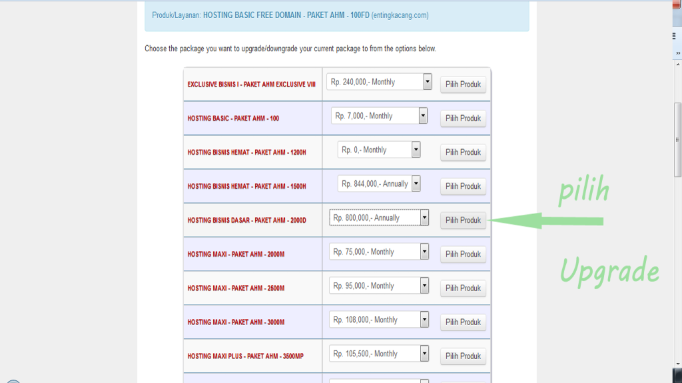Screen dimensions: 682x383
Task: Open the billing dropdown for HOSTING MAXI 3000M
Action: coord(424,319)
